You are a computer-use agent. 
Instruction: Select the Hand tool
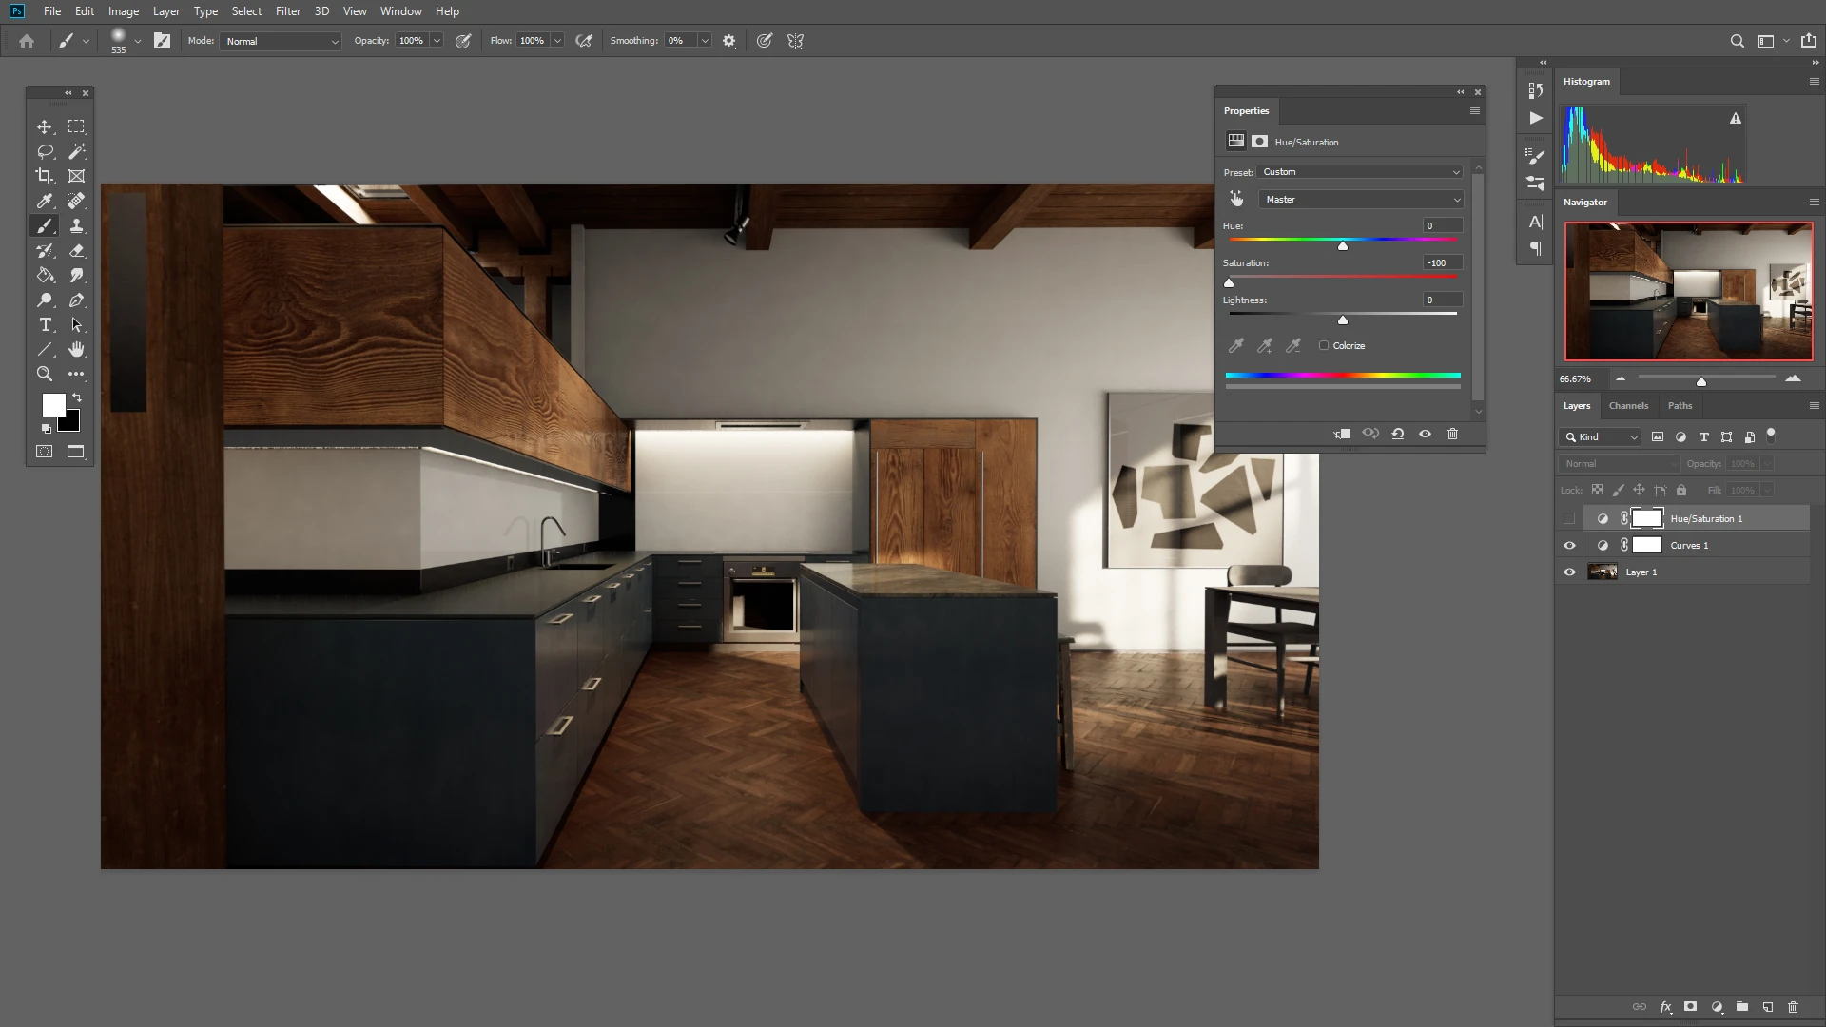tap(77, 349)
